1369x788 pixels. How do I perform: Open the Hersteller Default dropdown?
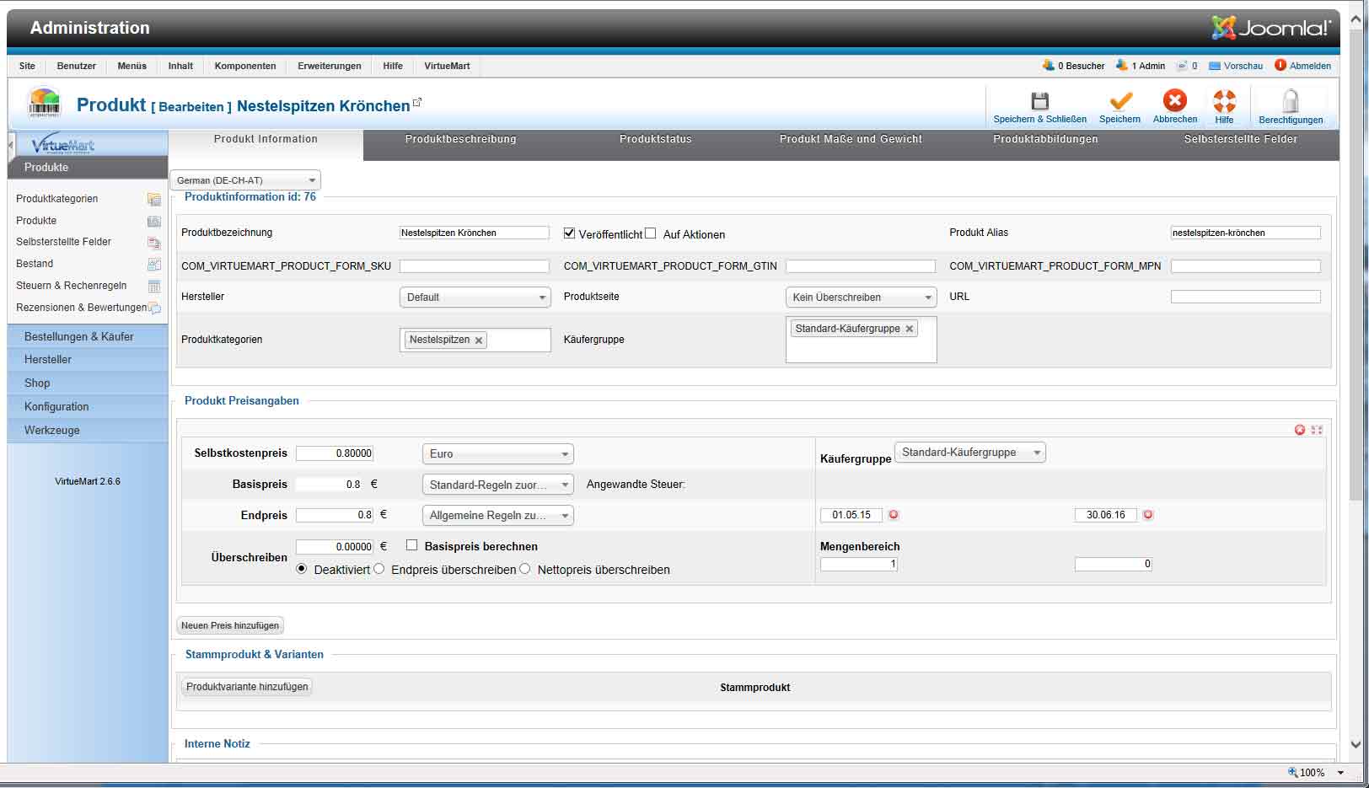pos(475,297)
